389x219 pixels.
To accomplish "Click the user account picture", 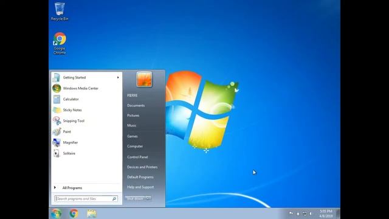I will coord(144,80).
